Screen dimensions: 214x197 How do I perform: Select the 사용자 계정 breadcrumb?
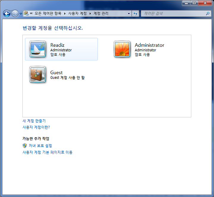point(77,13)
